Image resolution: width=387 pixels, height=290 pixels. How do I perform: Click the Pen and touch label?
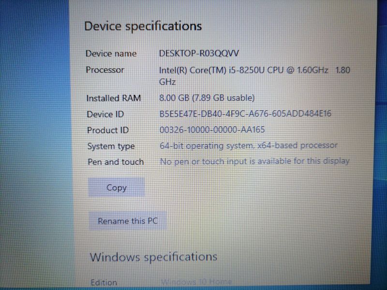pyautogui.click(x=116, y=162)
